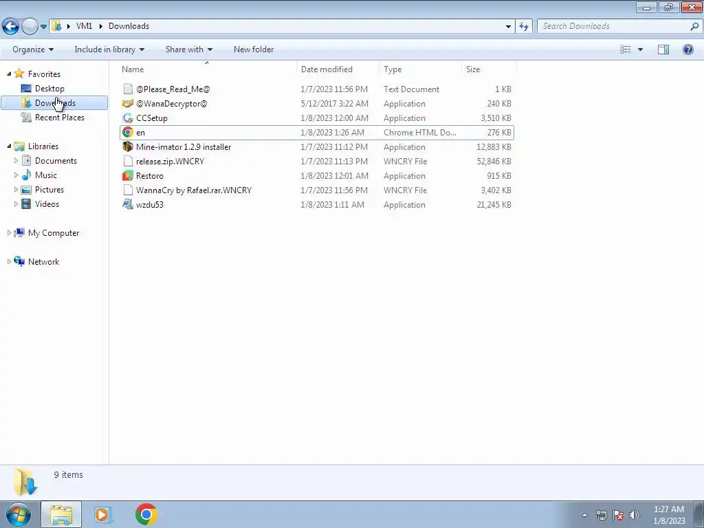Select the Music library icon
Image resolution: width=704 pixels, height=528 pixels.
tap(27, 175)
